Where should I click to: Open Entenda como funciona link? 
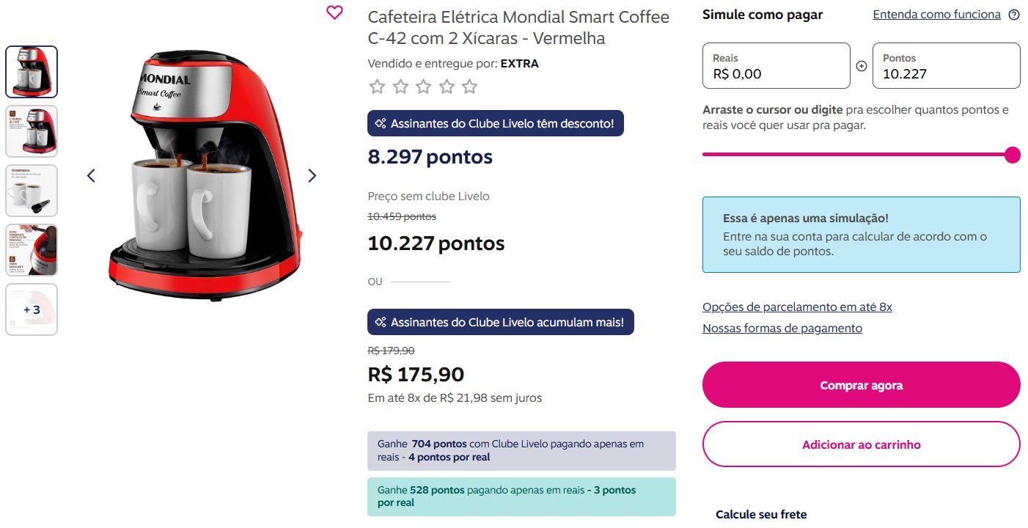click(x=936, y=15)
